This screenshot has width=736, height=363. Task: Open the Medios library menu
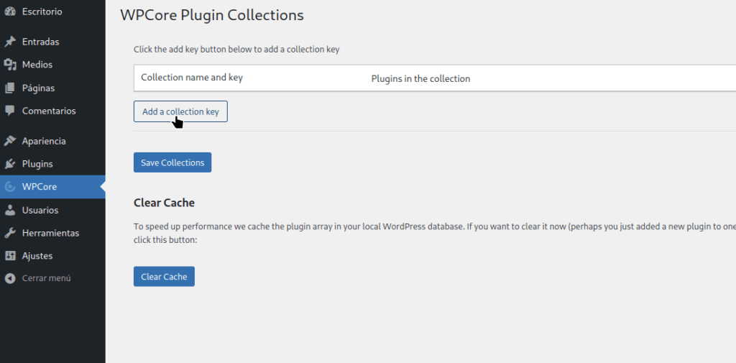point(37,65)
